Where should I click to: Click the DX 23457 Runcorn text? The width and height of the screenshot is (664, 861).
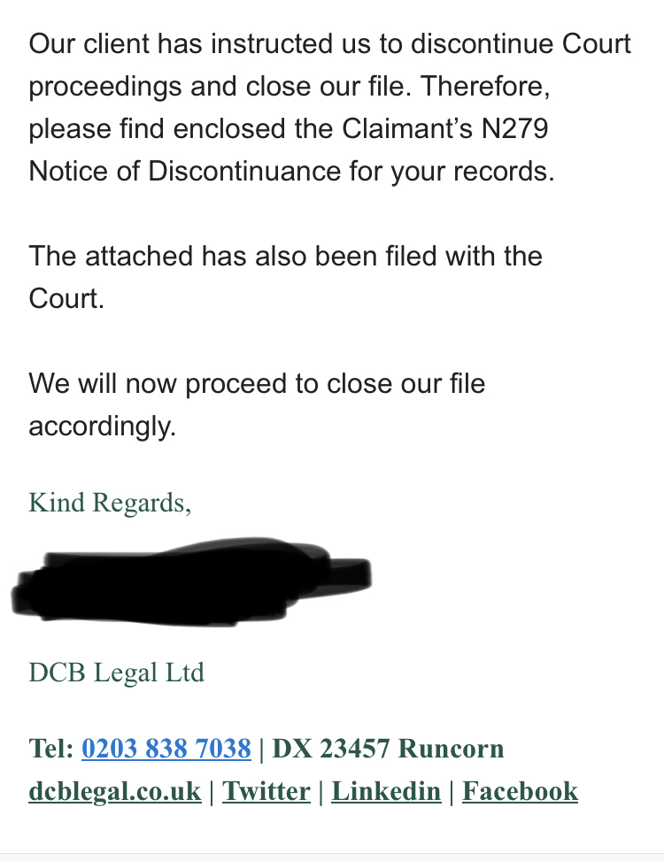click(388, 749)
